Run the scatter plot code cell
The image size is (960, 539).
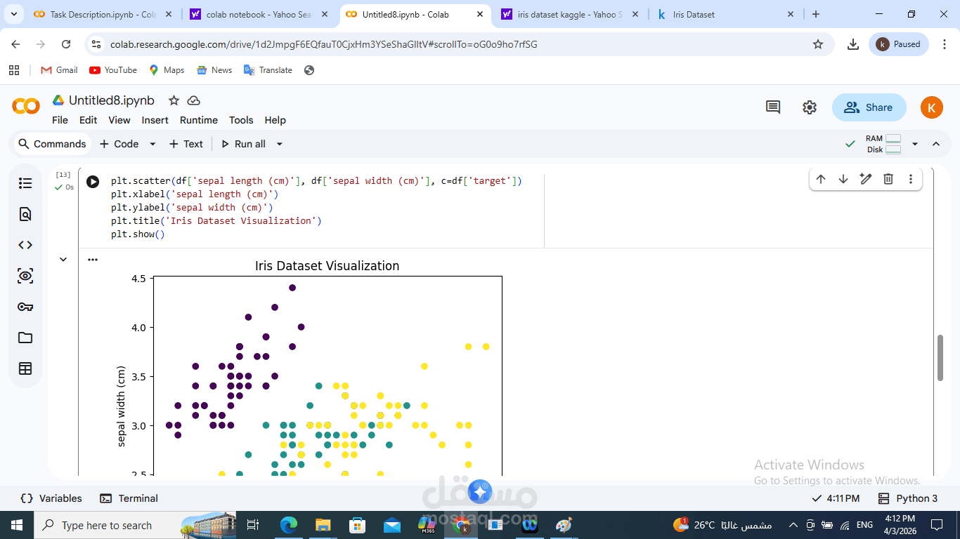tap(93, 182)
